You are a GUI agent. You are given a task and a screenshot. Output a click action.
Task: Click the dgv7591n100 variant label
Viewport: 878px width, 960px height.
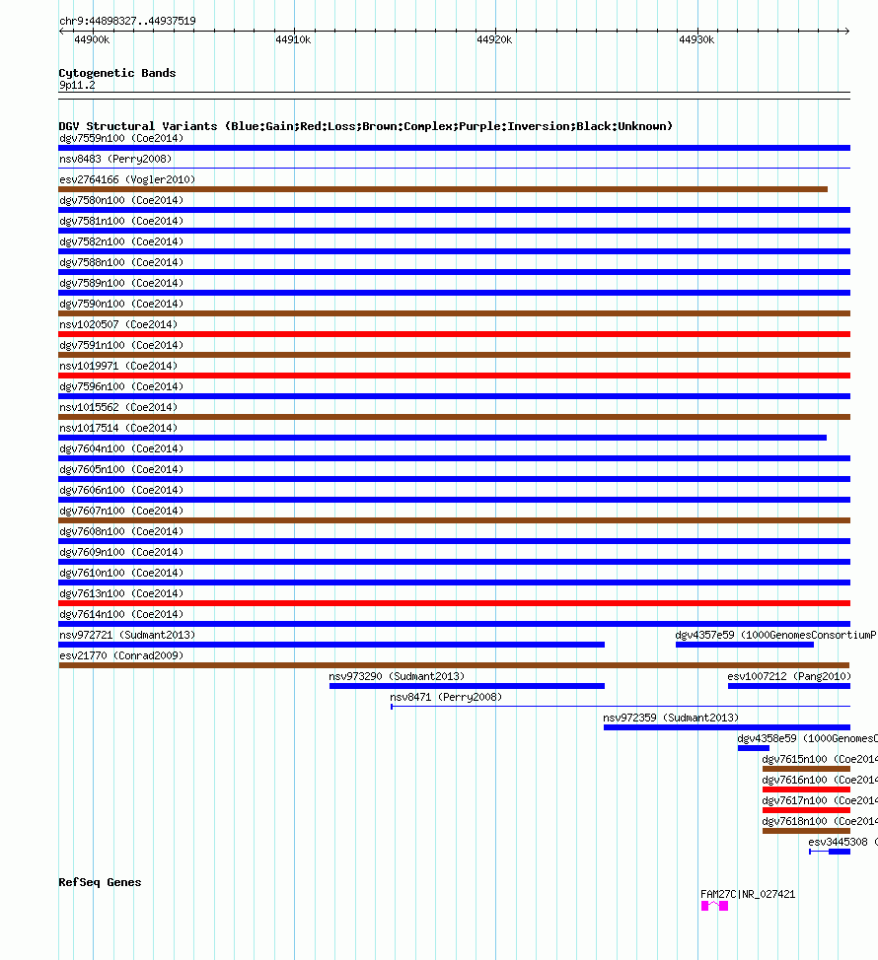click(x=121, y=345)
